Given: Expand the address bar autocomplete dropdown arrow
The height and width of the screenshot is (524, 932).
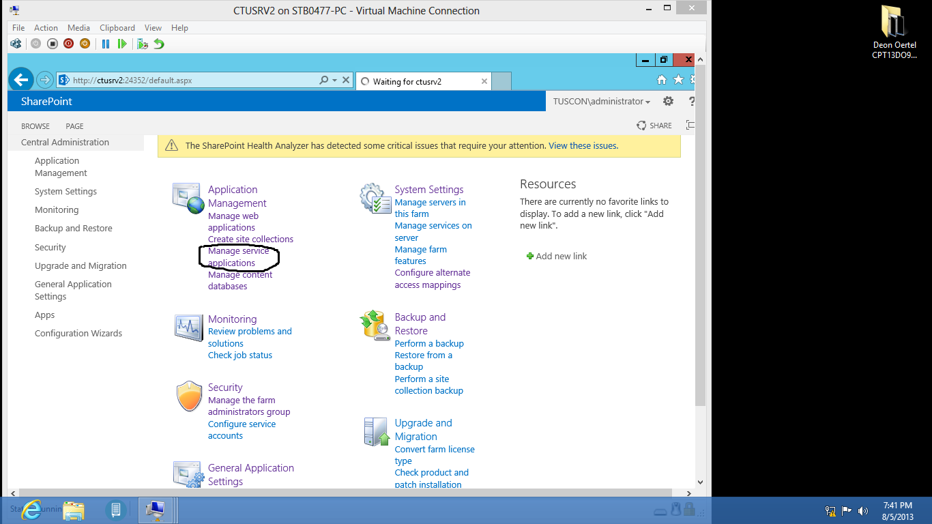Looking at the screenshot, I should coord(334,81).
